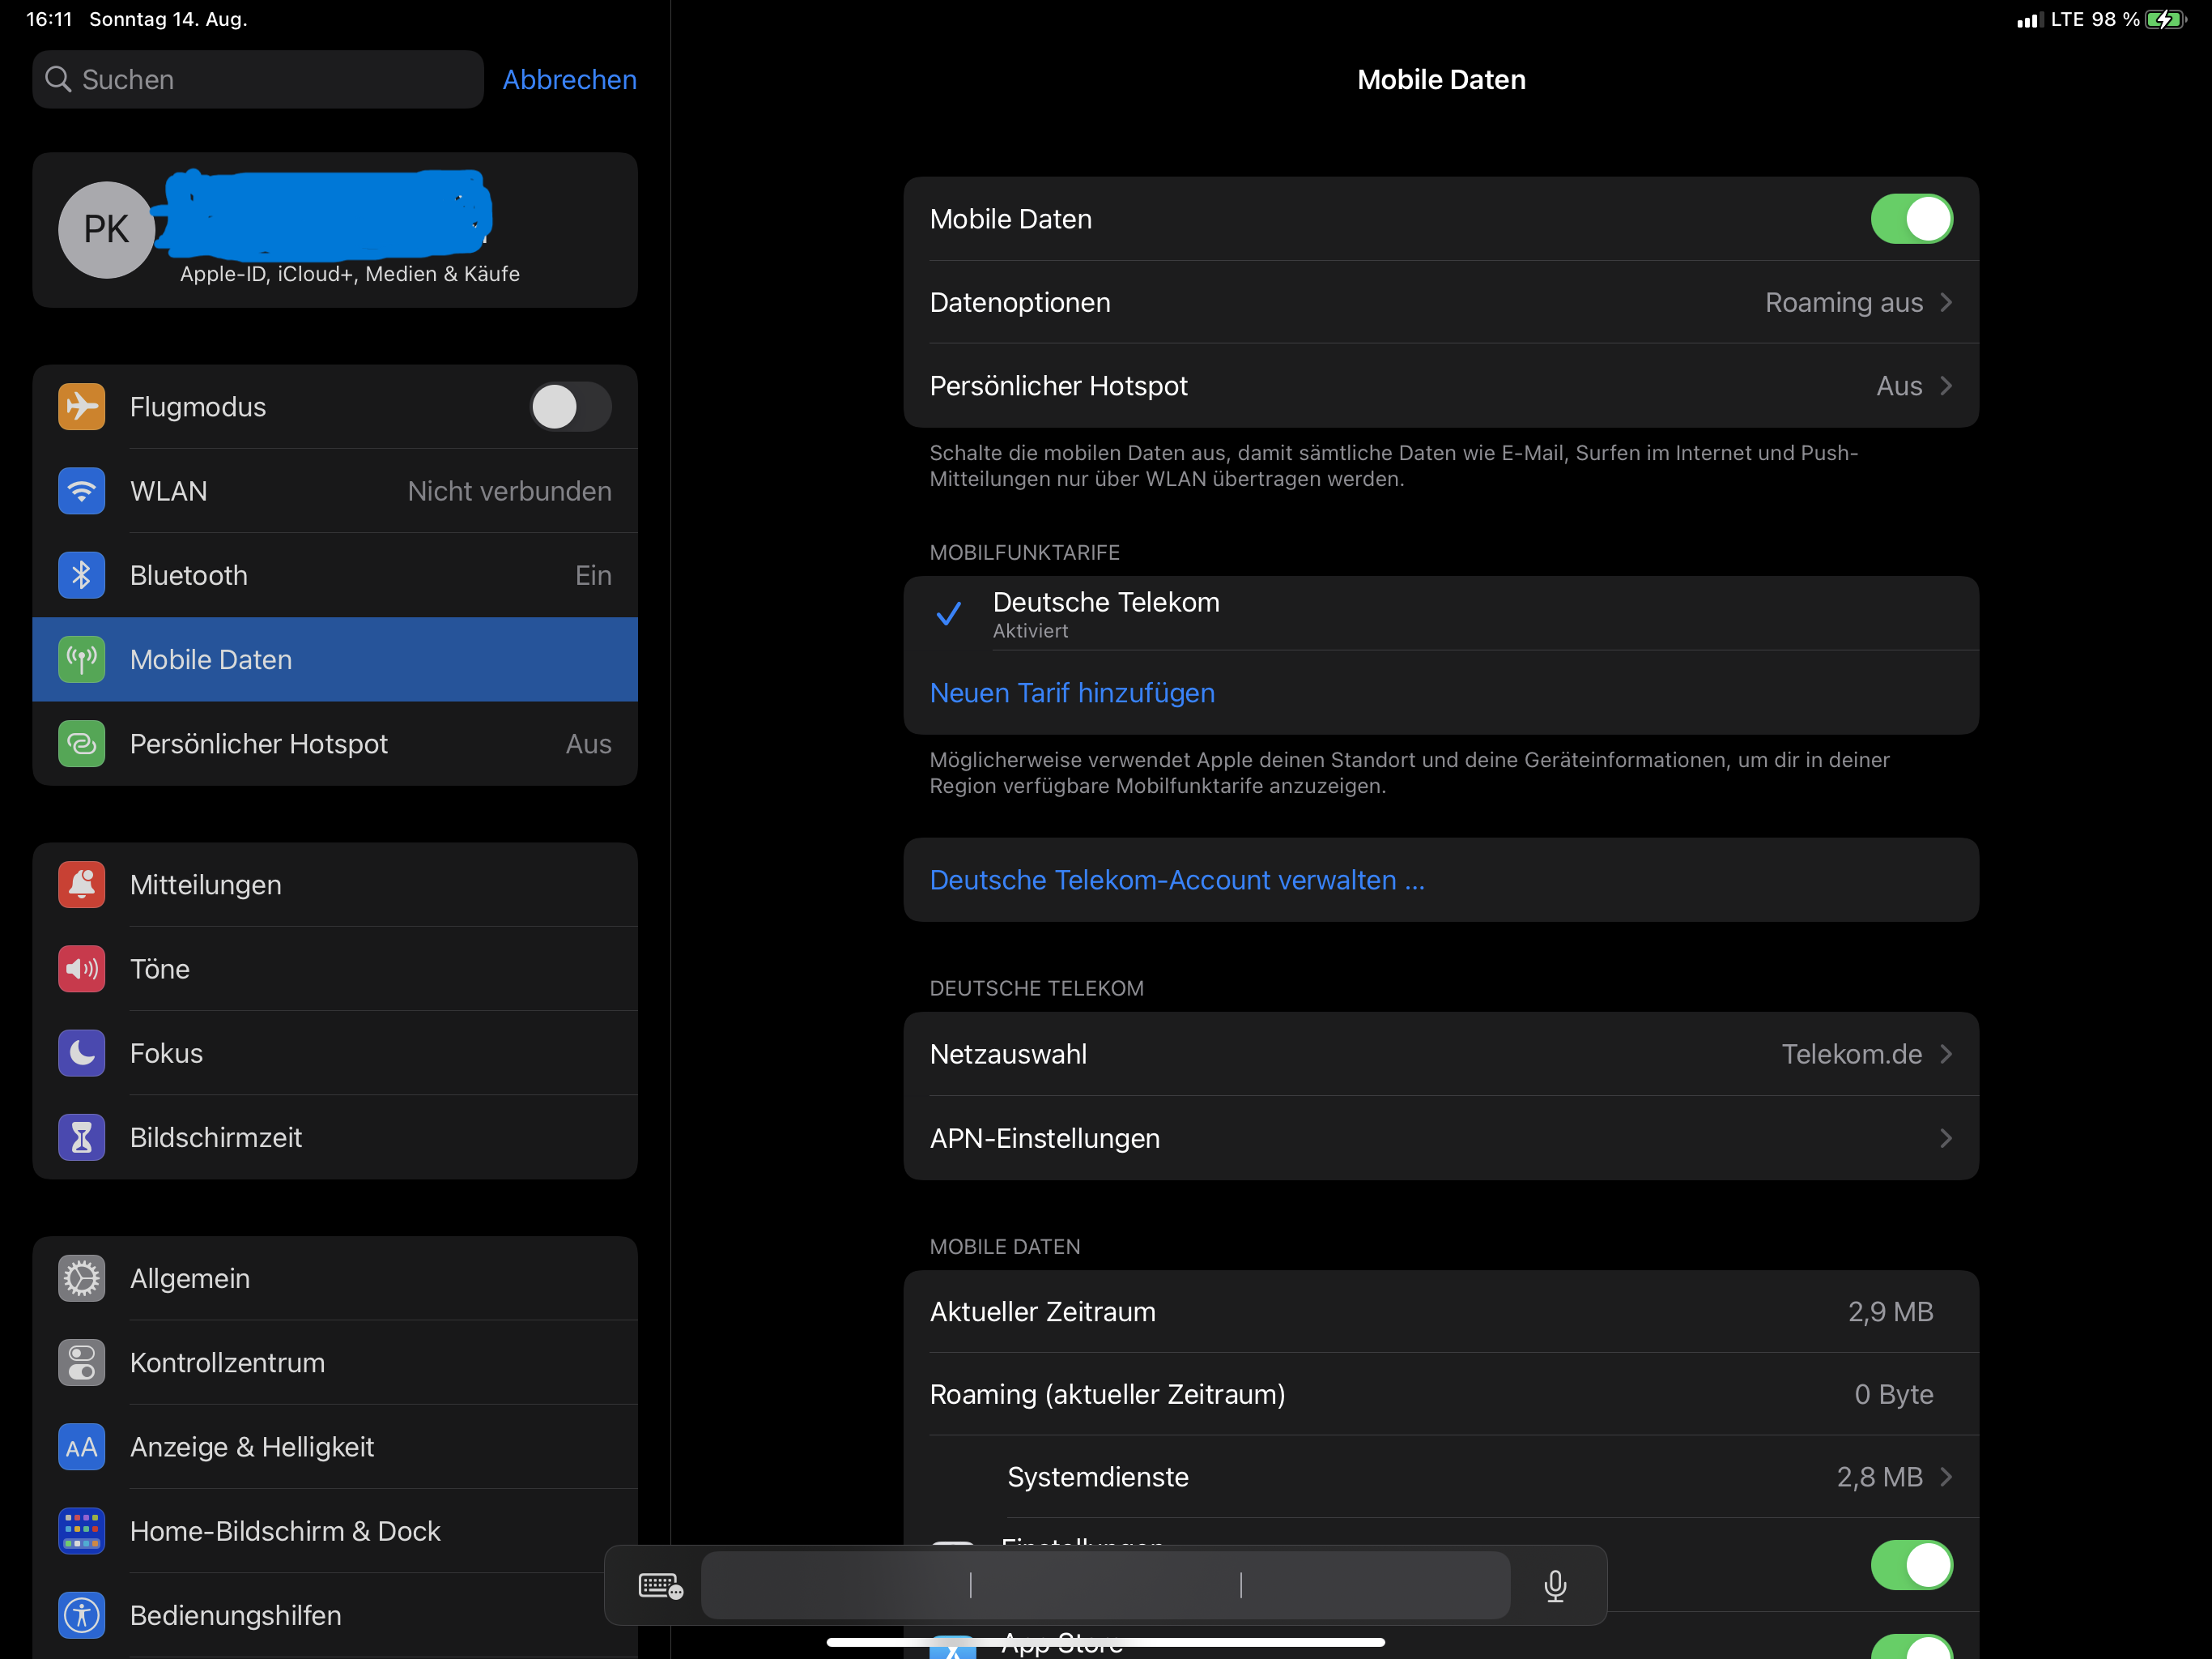Viewport: 2212px width, 1659px height.
Task: Open Allgemein in the settings sidebar
Action: click(x=190, y=1279)
